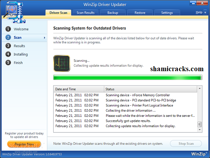Select the Printer Port Logical Interface row
This screenshot has height=158, width=210.
pos(126,105)
